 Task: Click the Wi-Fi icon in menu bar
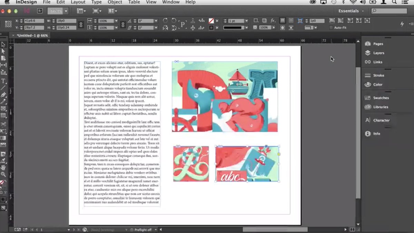click(353, 2)
